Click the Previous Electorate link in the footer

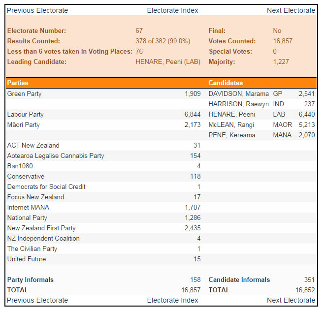(37, 300)
